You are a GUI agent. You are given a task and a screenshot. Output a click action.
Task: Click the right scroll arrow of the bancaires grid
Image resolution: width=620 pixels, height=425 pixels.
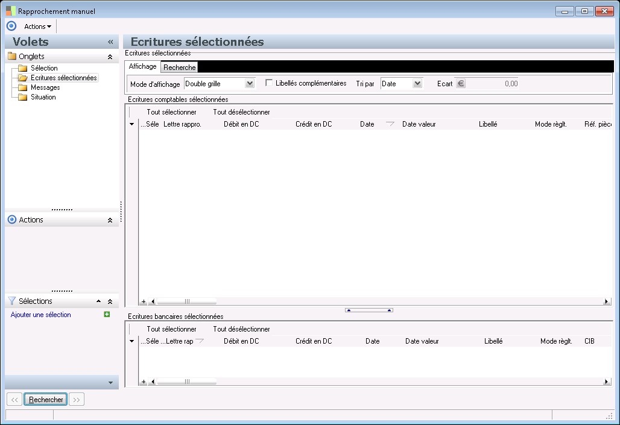(606, 382)
